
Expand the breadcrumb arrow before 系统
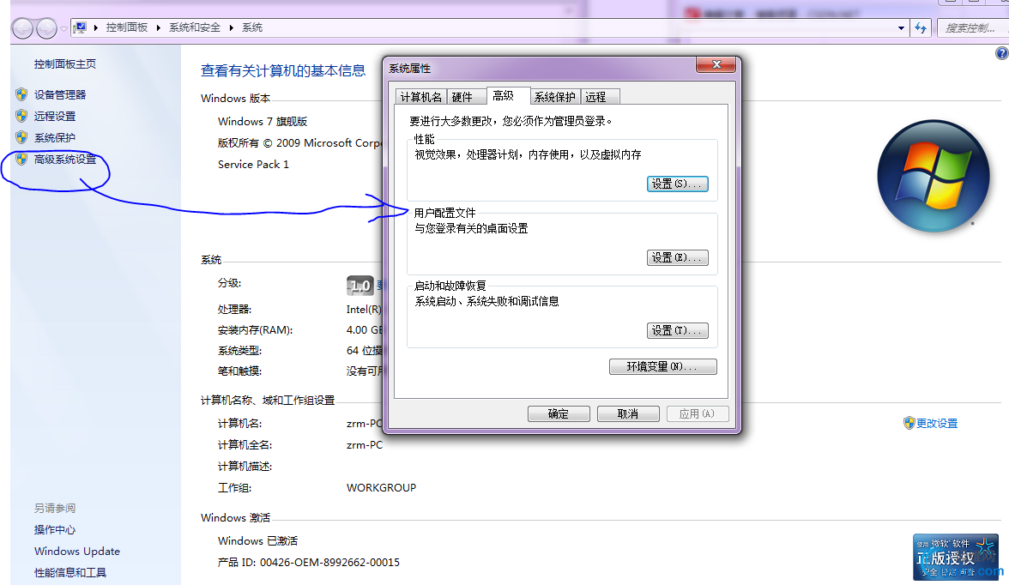click(x=231, y=27)
